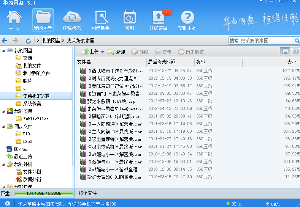
Task: Click 我的网盘 breadcrumb segment
Action: 51,41
